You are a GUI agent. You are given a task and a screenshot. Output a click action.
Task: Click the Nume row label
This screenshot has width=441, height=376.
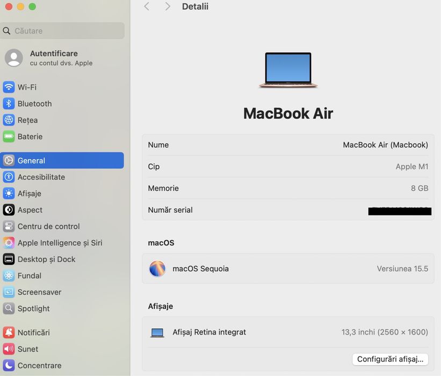coord(158,145)
